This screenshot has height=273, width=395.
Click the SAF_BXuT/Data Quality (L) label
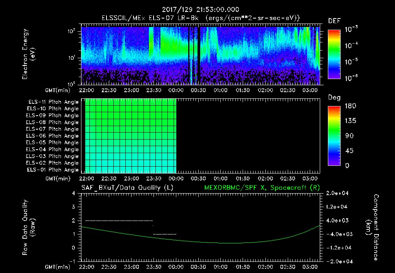pos(127,188)
